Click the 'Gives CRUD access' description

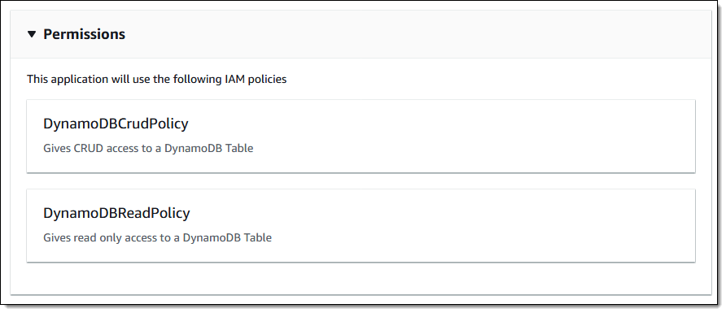pos(148,149)
